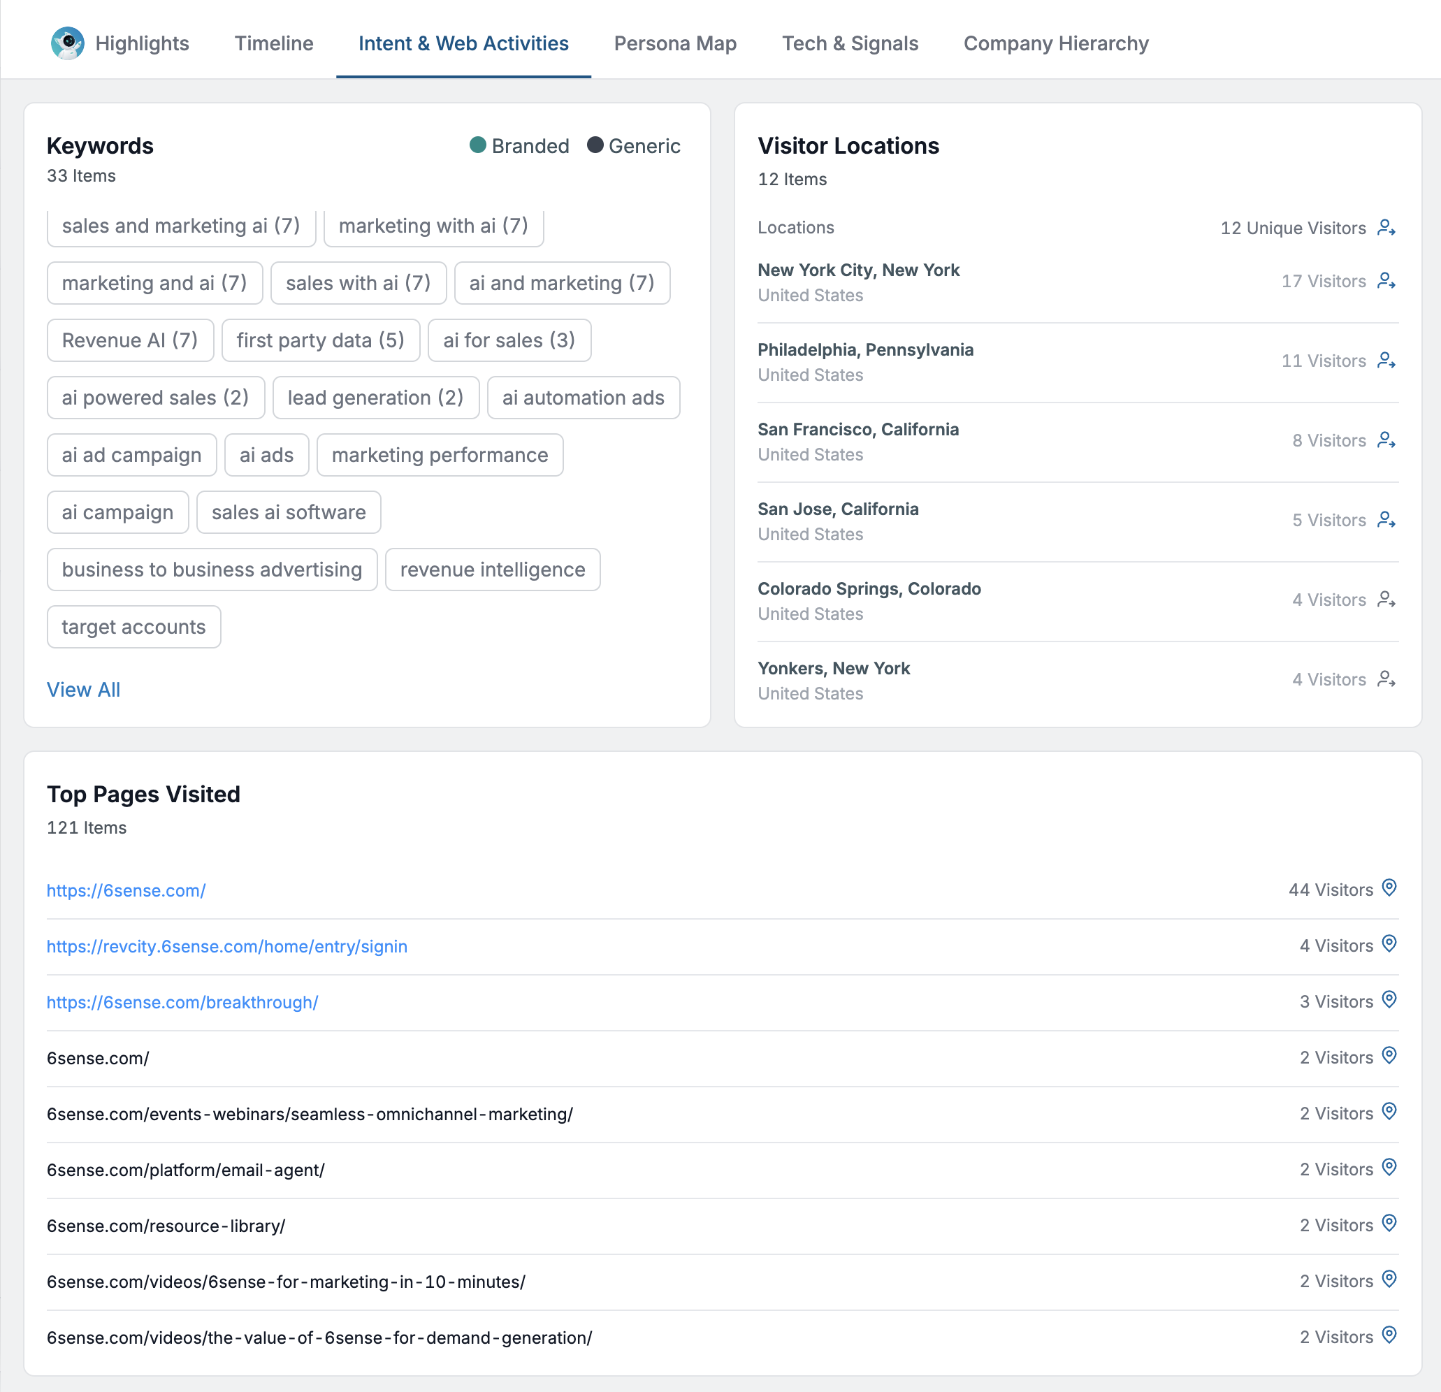
Task: Select keyword 'ai ads'
Action: point(266,455)
